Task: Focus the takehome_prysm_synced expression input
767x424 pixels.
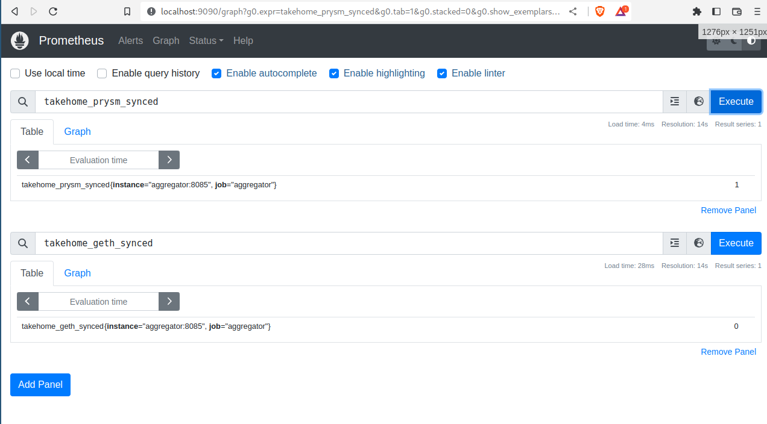Action: pos(349,102)
